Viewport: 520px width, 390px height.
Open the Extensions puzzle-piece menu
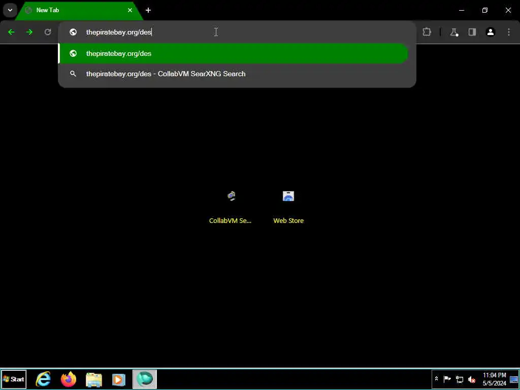pos(427,32)
